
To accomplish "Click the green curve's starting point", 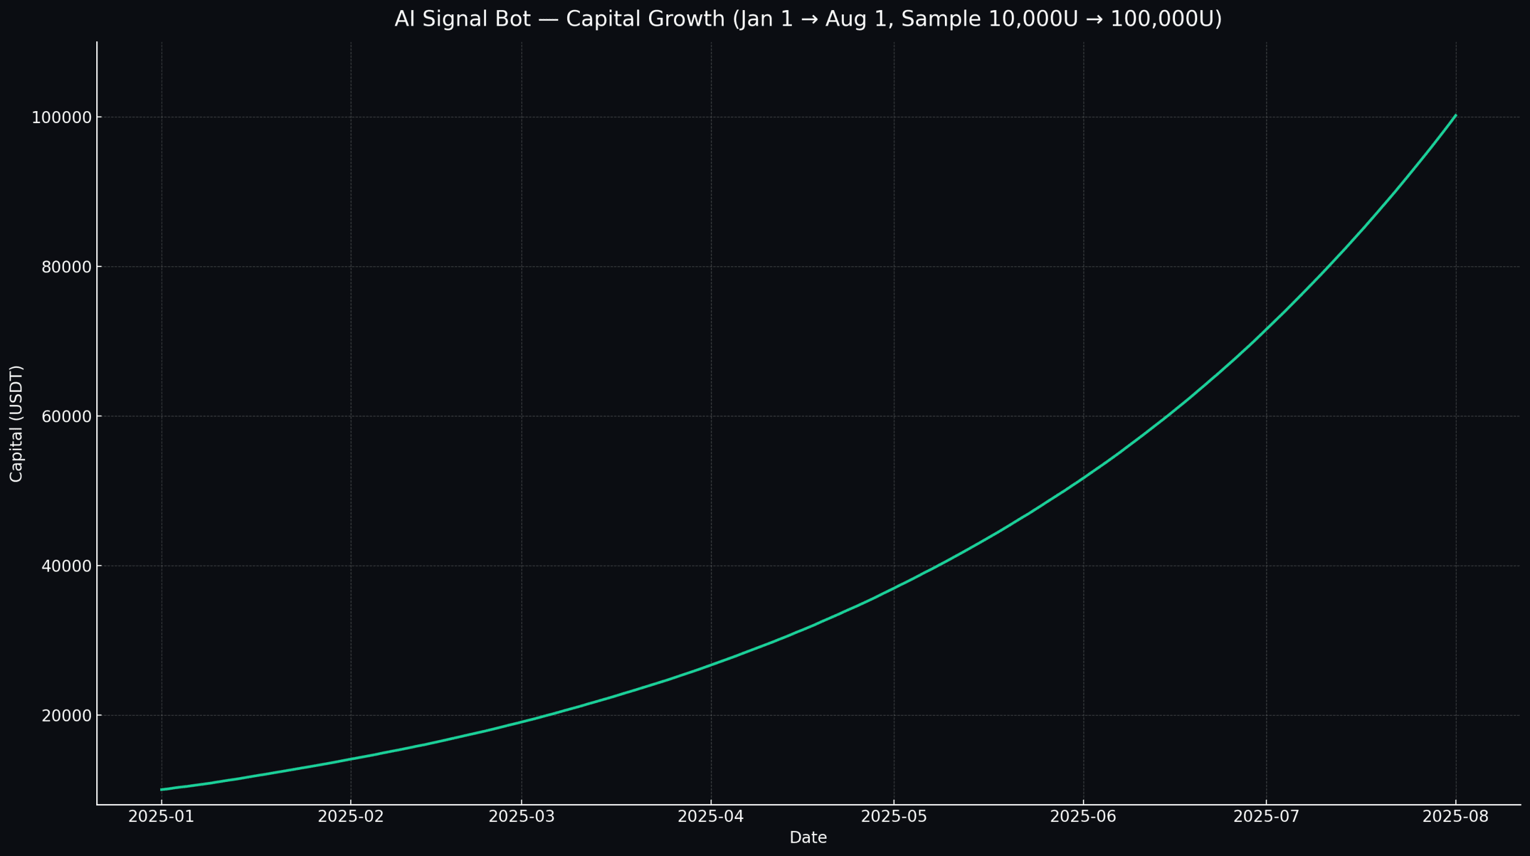I will click(161, 790).
